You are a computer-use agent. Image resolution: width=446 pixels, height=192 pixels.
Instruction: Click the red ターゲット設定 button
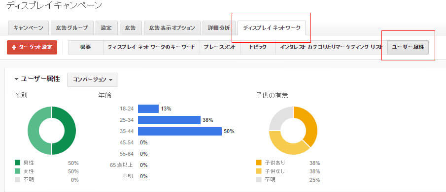click(x=32, y=47)
